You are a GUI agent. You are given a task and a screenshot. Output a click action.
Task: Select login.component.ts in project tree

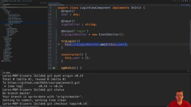click(x=13, y=17)
